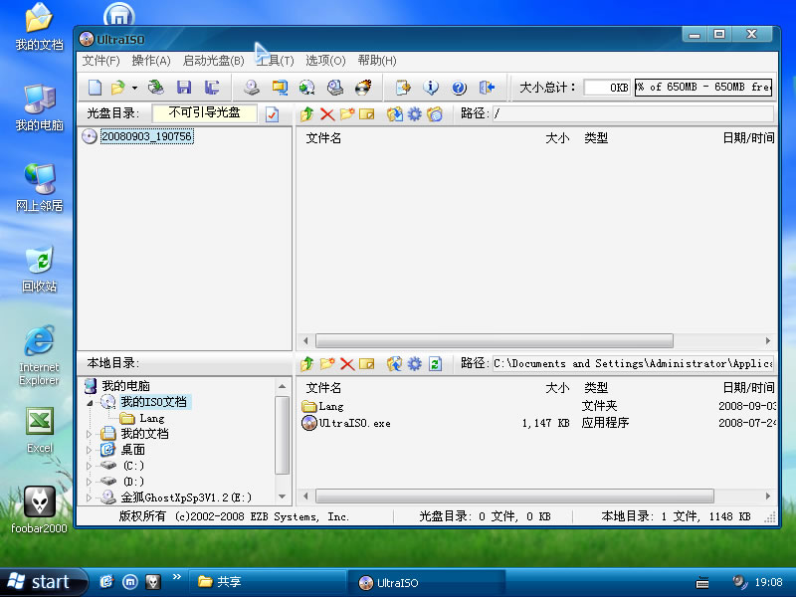Click the disc image pane horizontal scrollbar
Viewport: 796px width, 597px height.
coord(495,340)
